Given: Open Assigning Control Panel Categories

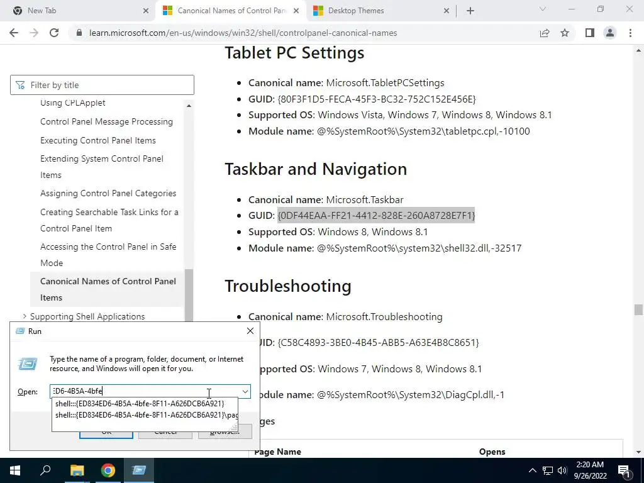Looking at the screenshot, I should coord(108,194).
